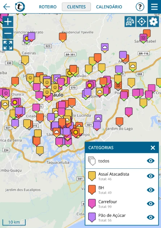161x228 pixels.
Task: Open the hamburger menu
Action: pos(154,7)
